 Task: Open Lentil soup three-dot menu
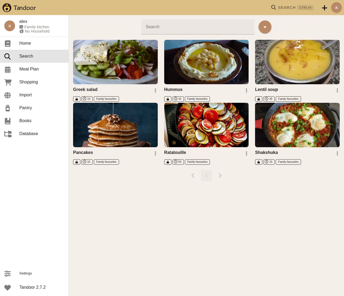click(337, 91)
